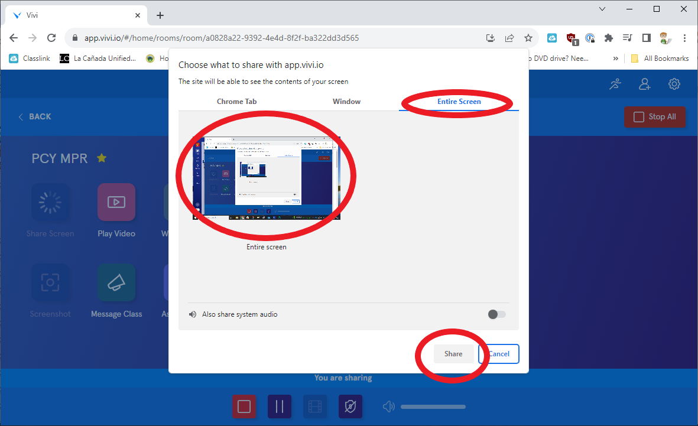
Task: Open the Chrome three-dot menu
Action: pos(684,38)
